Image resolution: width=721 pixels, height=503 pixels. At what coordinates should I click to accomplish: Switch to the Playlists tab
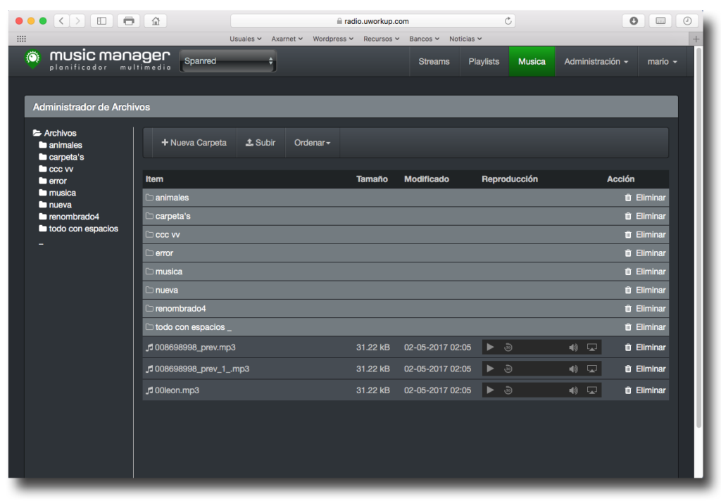point(484,62)
